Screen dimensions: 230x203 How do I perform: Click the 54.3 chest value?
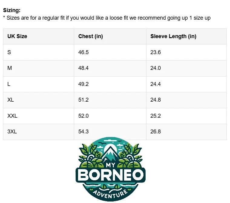[x=83, y=132]
